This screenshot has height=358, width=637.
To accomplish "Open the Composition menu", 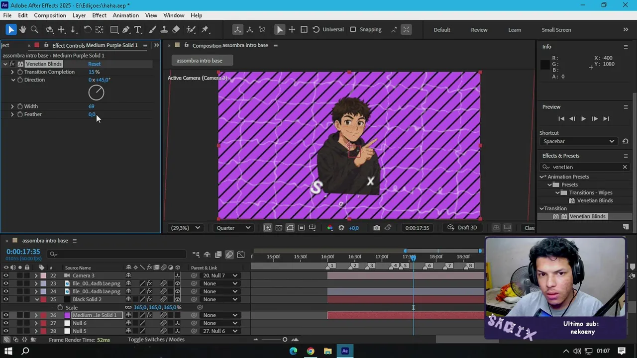I will pyautogui.click(x=50, y=15).
